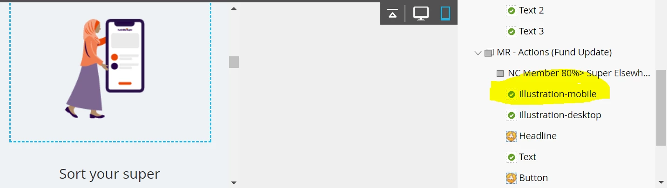Collapse the MR - Actions (Fund Update) group
Viewport: 667px width, 188px height.
point(478,53)
